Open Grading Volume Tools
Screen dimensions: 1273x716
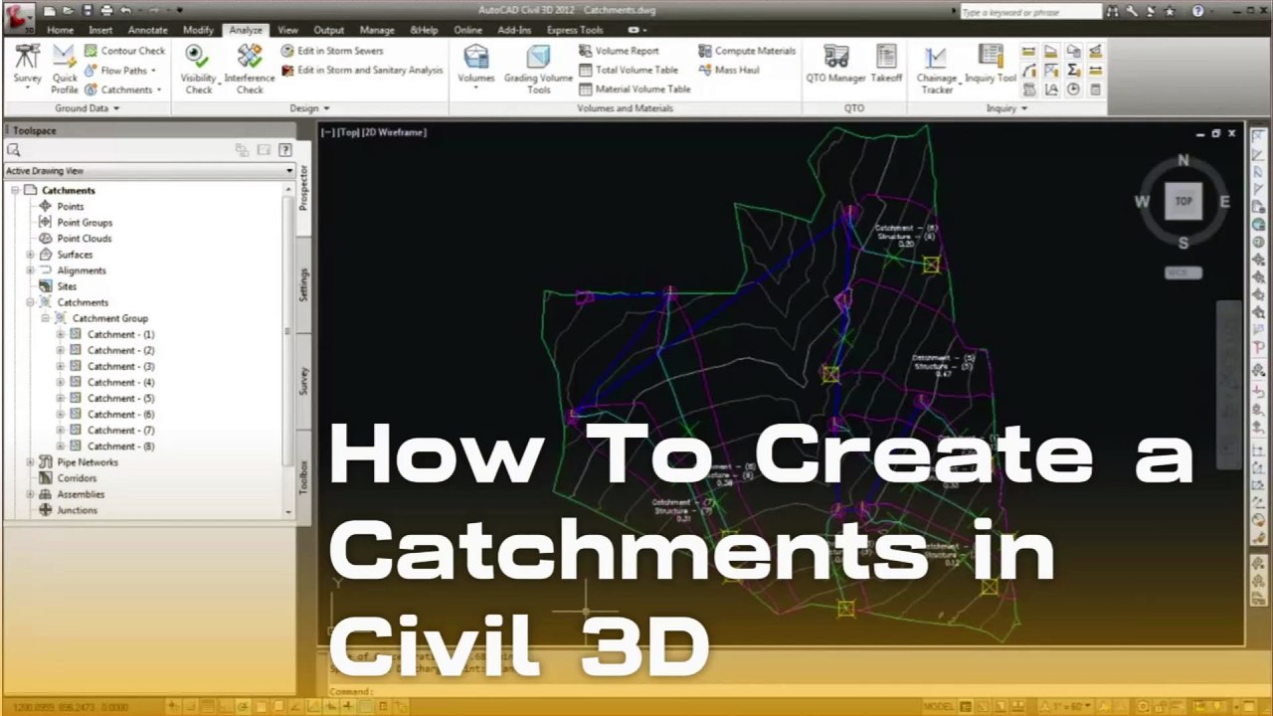point(538,69)
